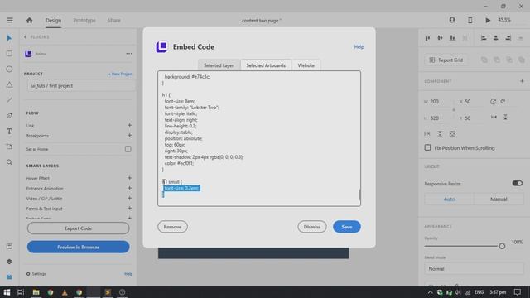Click Remove button
530x298 pixels.
[x=172, y=227]
